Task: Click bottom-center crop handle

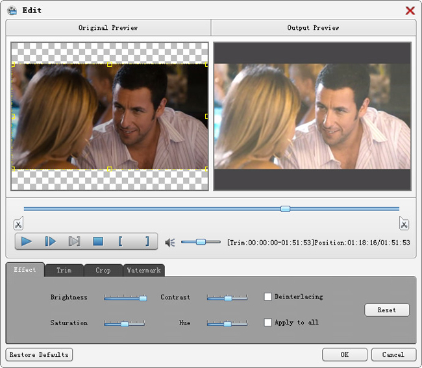Action: (110, 169)
